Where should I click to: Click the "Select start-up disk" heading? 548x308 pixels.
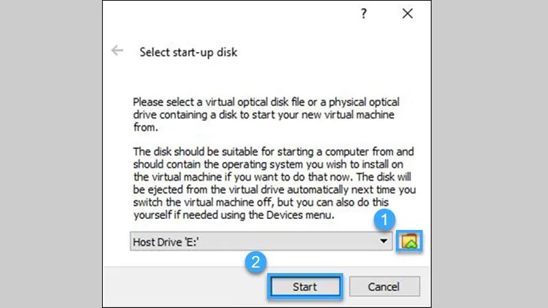(188, 53)
